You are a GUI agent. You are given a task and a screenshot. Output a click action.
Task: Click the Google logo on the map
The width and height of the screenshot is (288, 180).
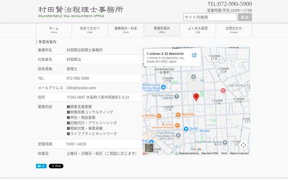pyautogui.click(x=196, y=149)
